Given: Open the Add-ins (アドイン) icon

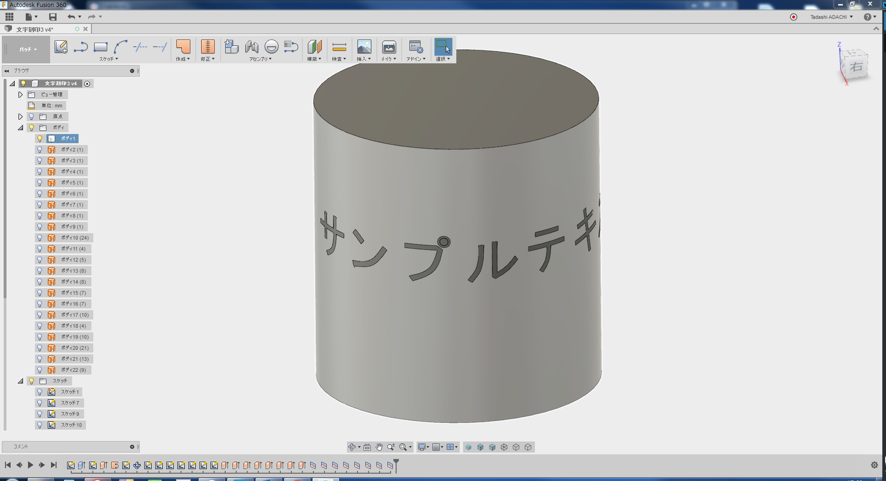Looking at the screenshot, I should coord(416,47).
